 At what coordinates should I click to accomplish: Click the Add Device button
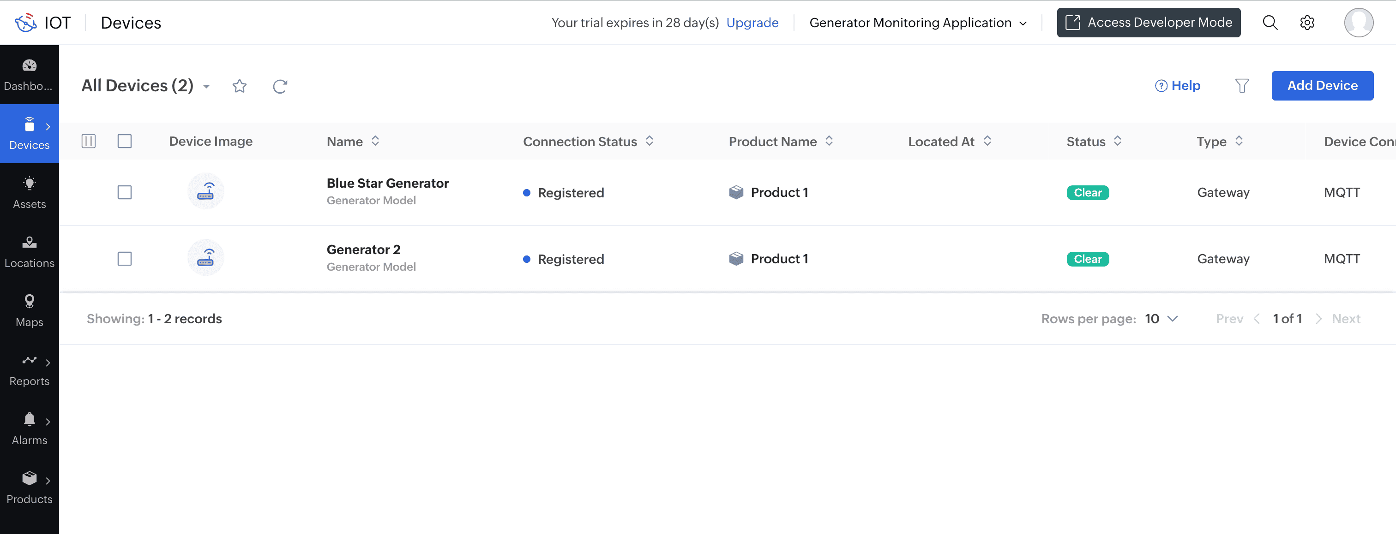(x=1322, y=86)
